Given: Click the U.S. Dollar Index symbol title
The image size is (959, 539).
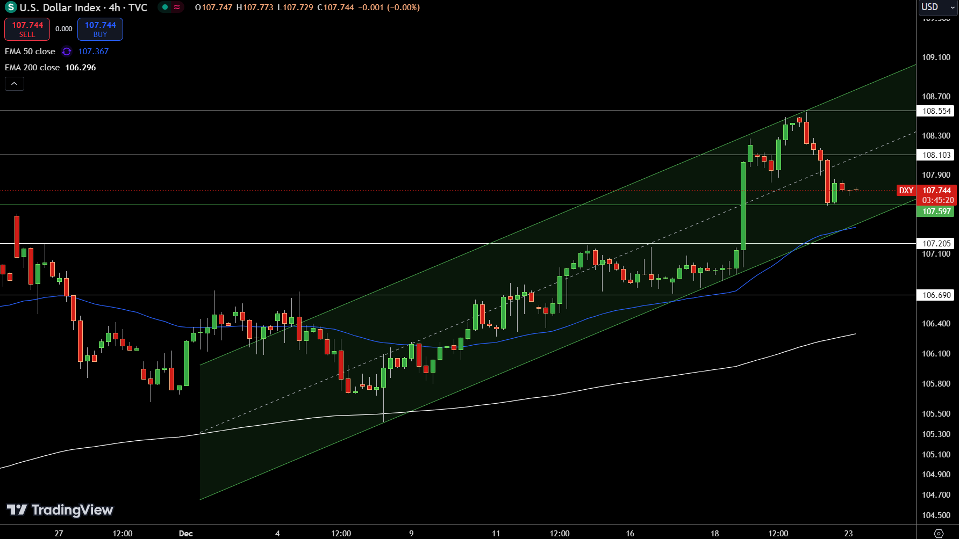Looking at the screenshot, I should [83, 8].
